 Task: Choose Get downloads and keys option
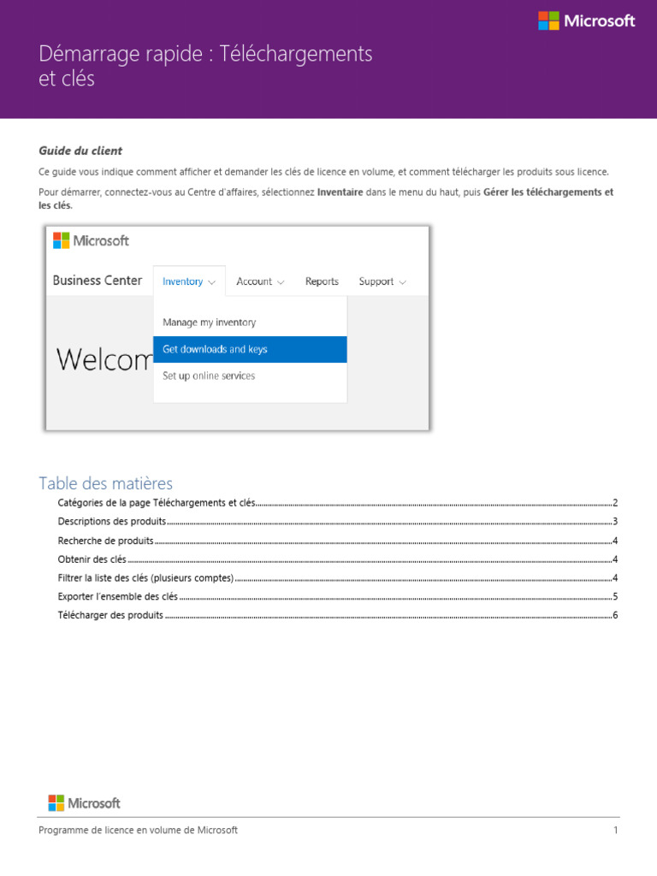point(250,349)
